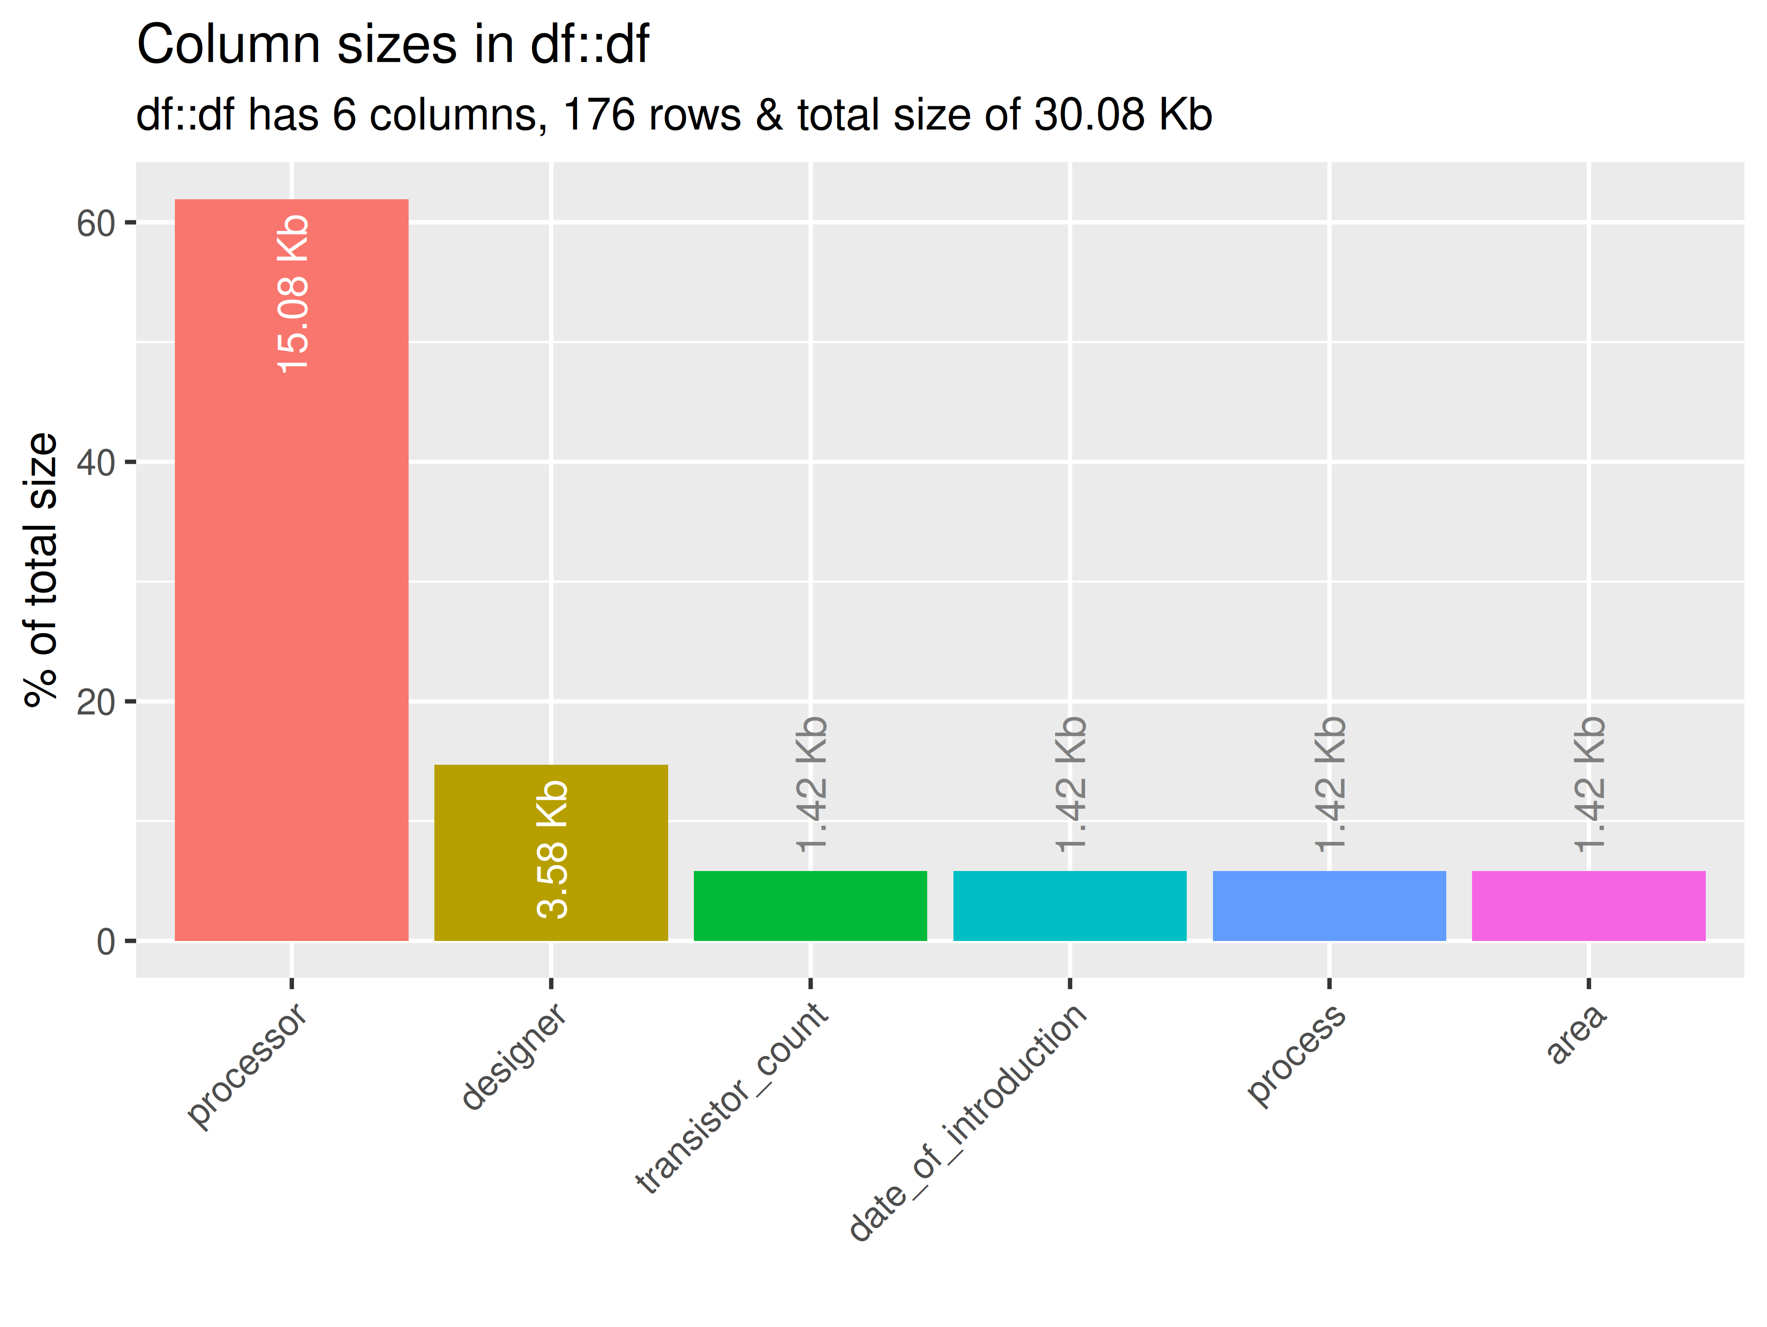Click the subtitle showing total size 30.08 Kb

pyautogui.click(x=674, y=114)
